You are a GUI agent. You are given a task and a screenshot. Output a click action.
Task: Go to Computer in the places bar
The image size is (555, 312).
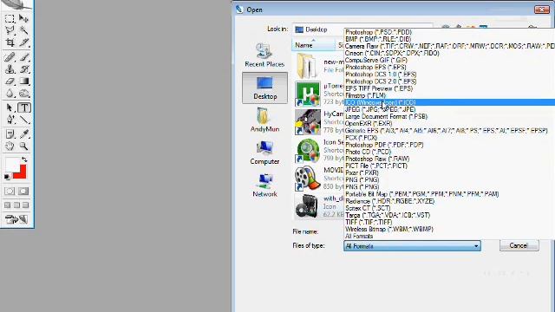click(x=264, y=153)
